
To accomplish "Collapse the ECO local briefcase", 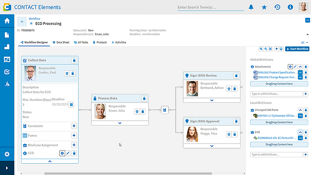I will coord(300,132).
